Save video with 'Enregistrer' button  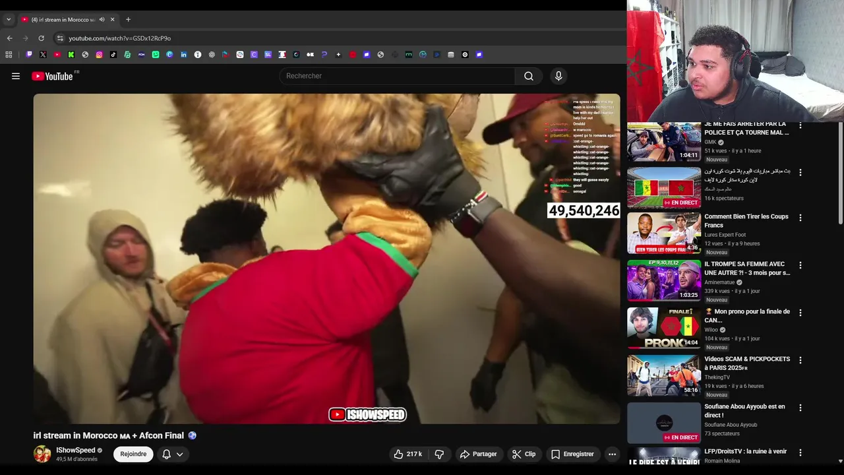(572, 454)
